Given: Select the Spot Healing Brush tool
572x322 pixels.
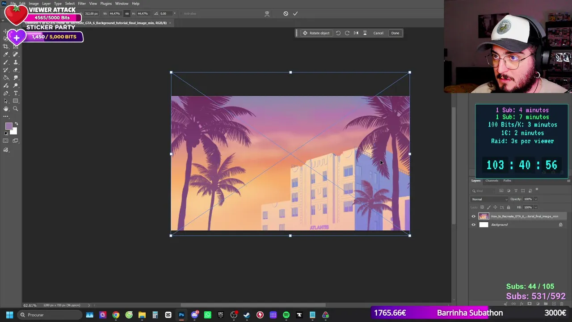Looking at the screenshot, I should coord(16,55).
